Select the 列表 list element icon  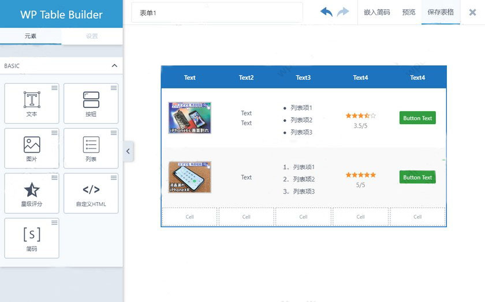pyautogui.click(x=91, y=145)
